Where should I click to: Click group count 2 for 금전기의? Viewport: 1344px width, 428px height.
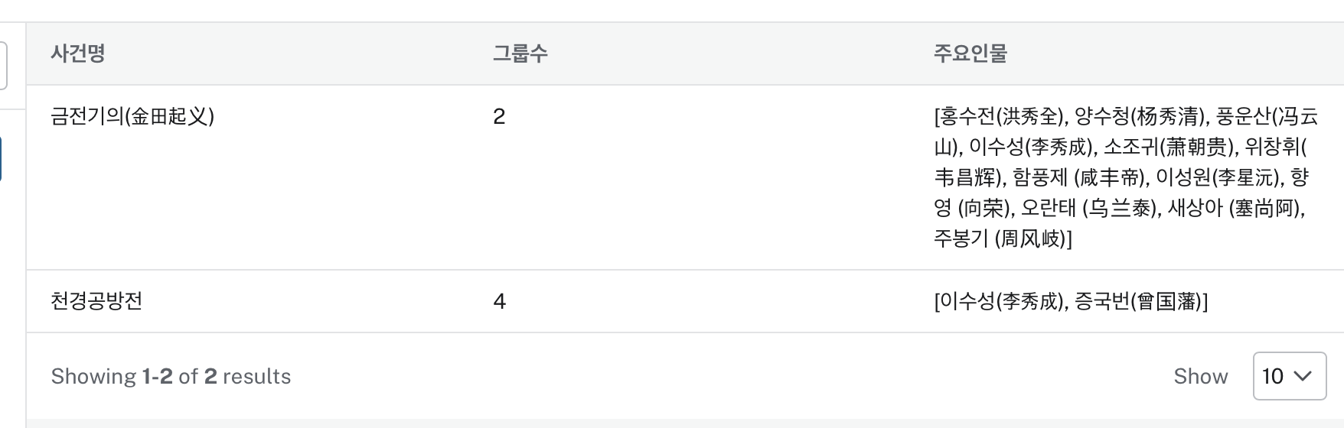(499, 117)
